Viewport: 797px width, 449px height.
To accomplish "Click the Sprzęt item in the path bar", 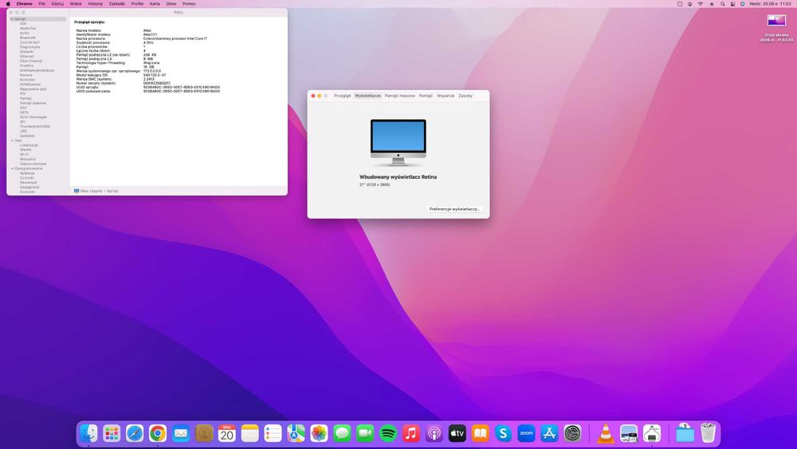I will 113,191.
